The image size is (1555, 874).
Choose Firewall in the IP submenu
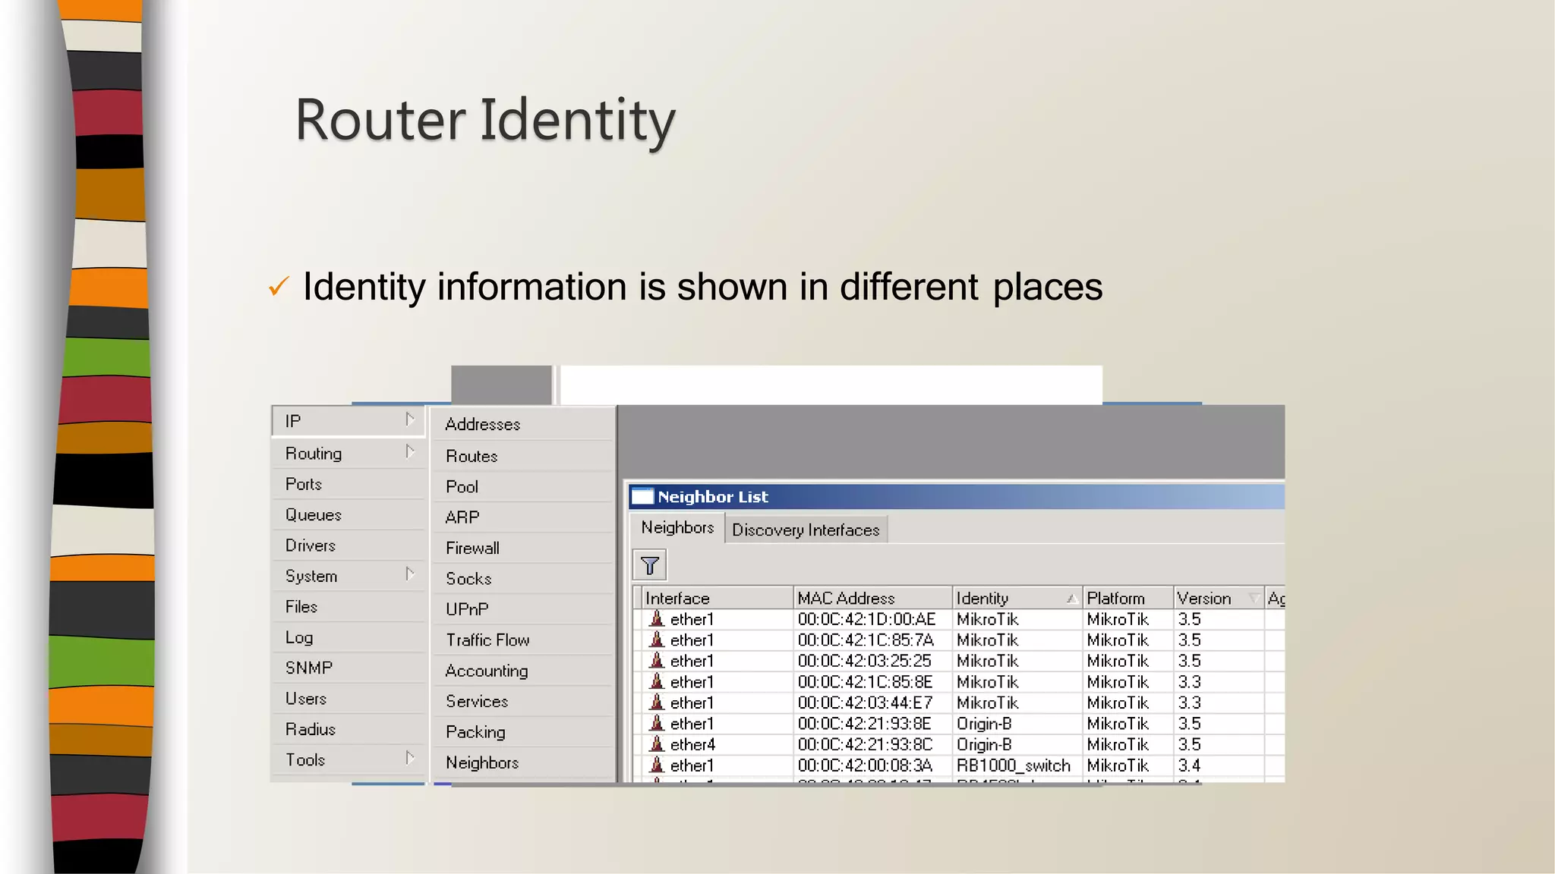click(522, 548)
